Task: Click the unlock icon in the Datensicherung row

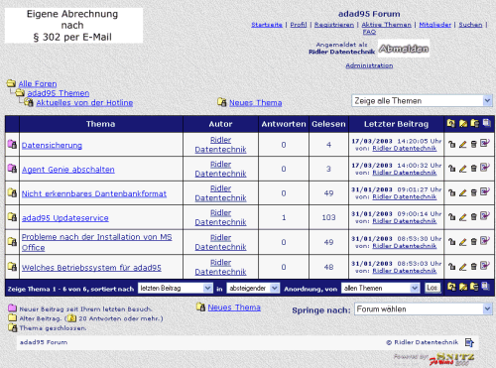Action: click(x=451, y=144)
